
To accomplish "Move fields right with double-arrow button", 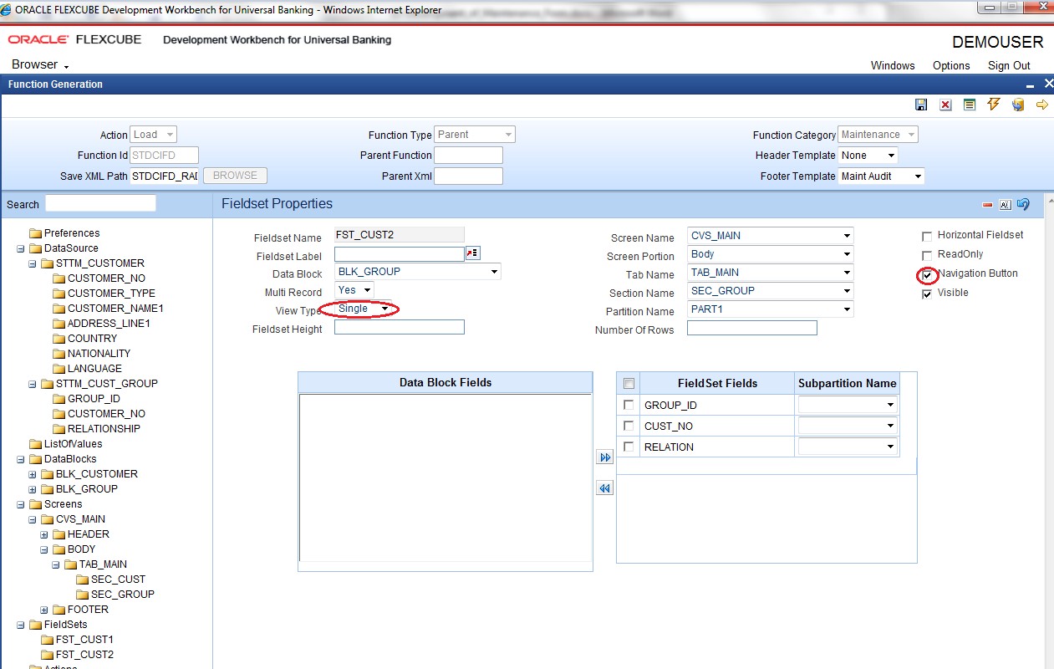I will pos(605,457).
